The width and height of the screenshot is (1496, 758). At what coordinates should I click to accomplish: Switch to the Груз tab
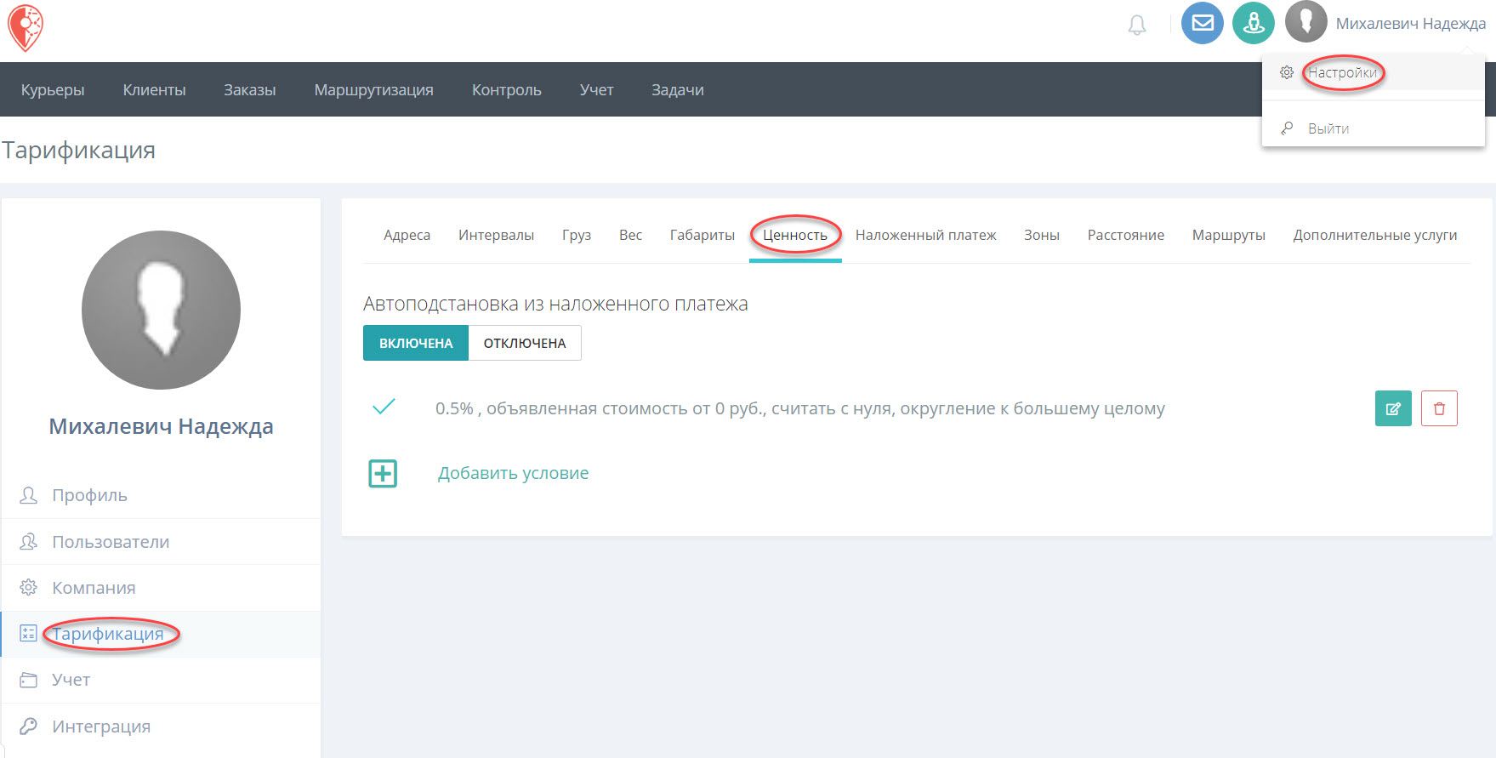click(x=577, y=235)
